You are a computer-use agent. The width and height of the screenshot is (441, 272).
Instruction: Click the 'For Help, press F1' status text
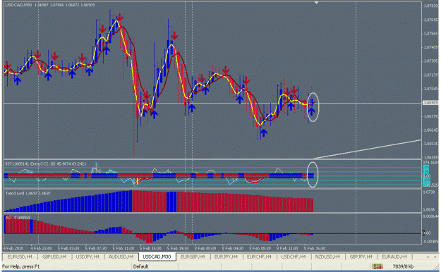(x=20, y=266)
